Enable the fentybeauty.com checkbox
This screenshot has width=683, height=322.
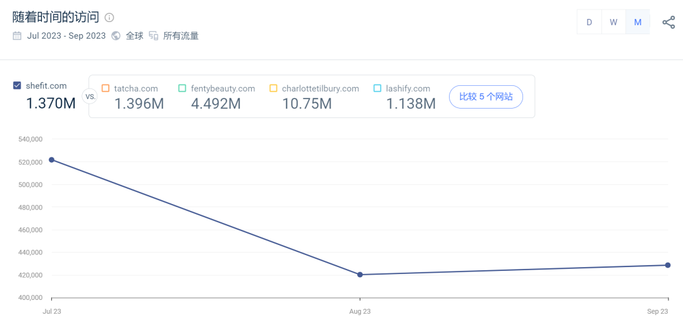click(x=182, y=88)
